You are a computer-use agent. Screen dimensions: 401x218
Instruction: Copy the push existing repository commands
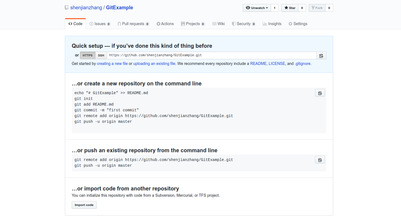[320, 160]
